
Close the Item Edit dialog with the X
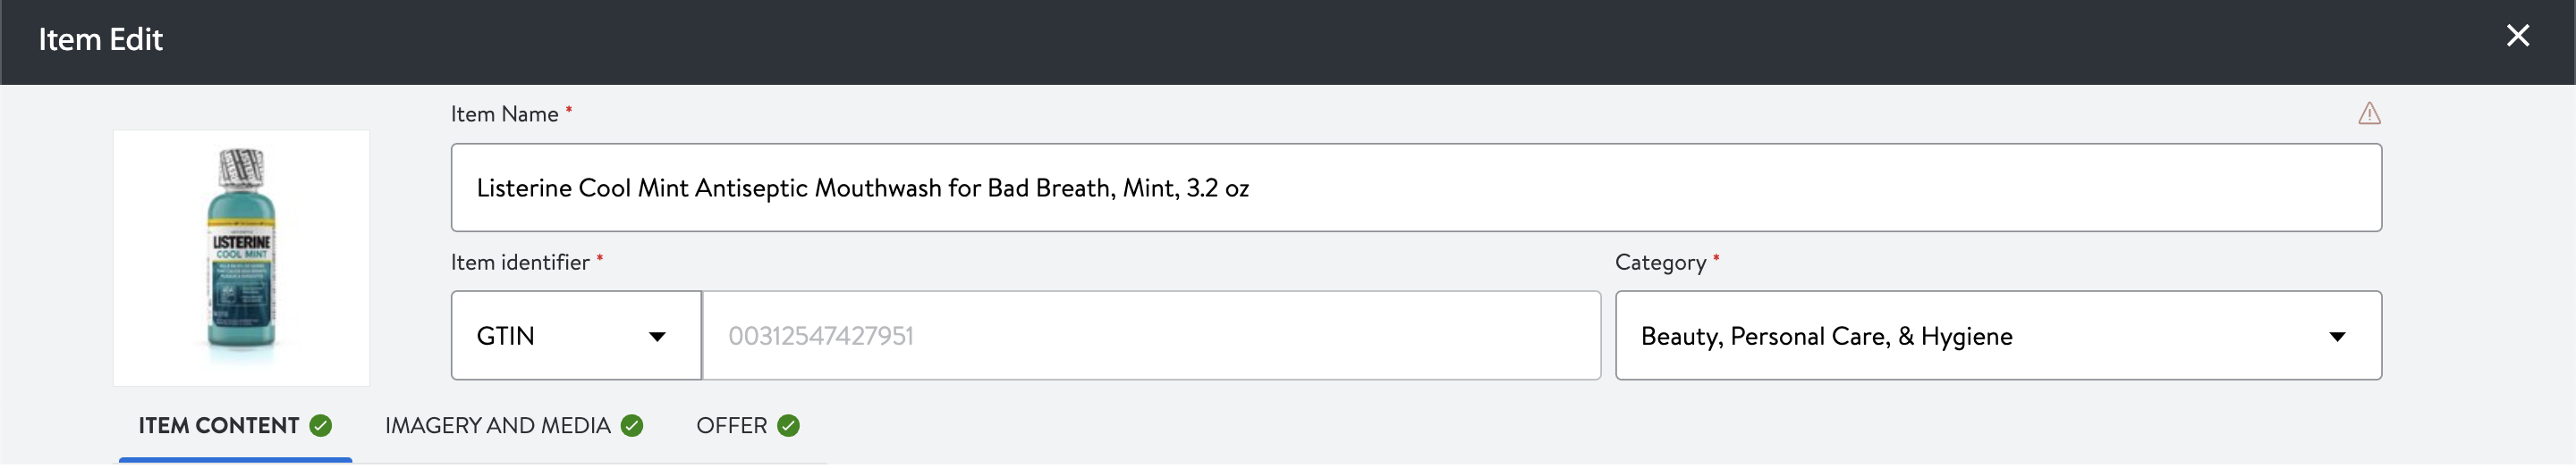click(x=2518, y=36)
